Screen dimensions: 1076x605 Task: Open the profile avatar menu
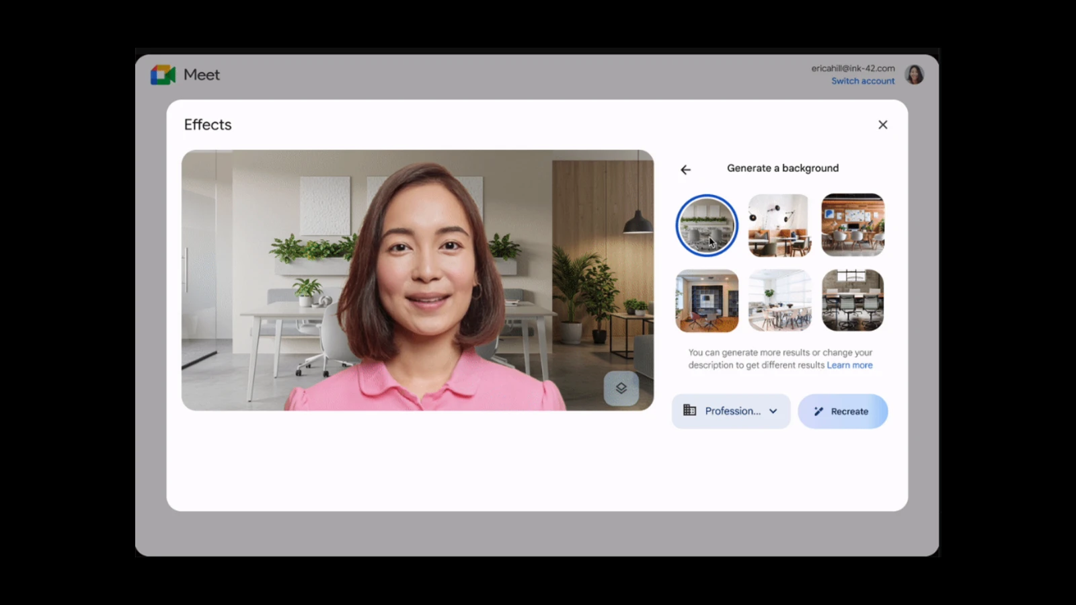point(914,75)
